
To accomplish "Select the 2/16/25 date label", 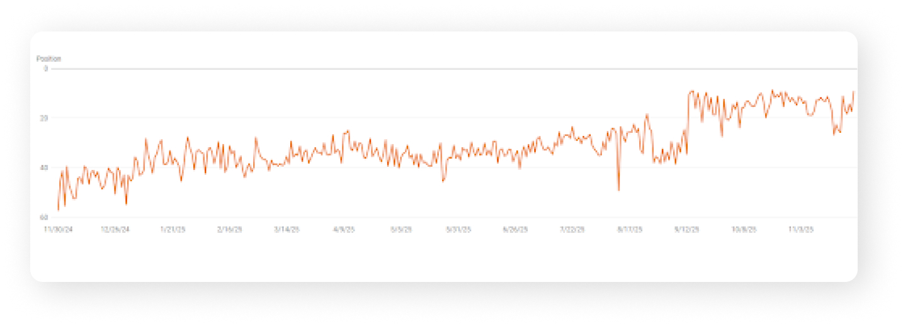I will 229,230.
